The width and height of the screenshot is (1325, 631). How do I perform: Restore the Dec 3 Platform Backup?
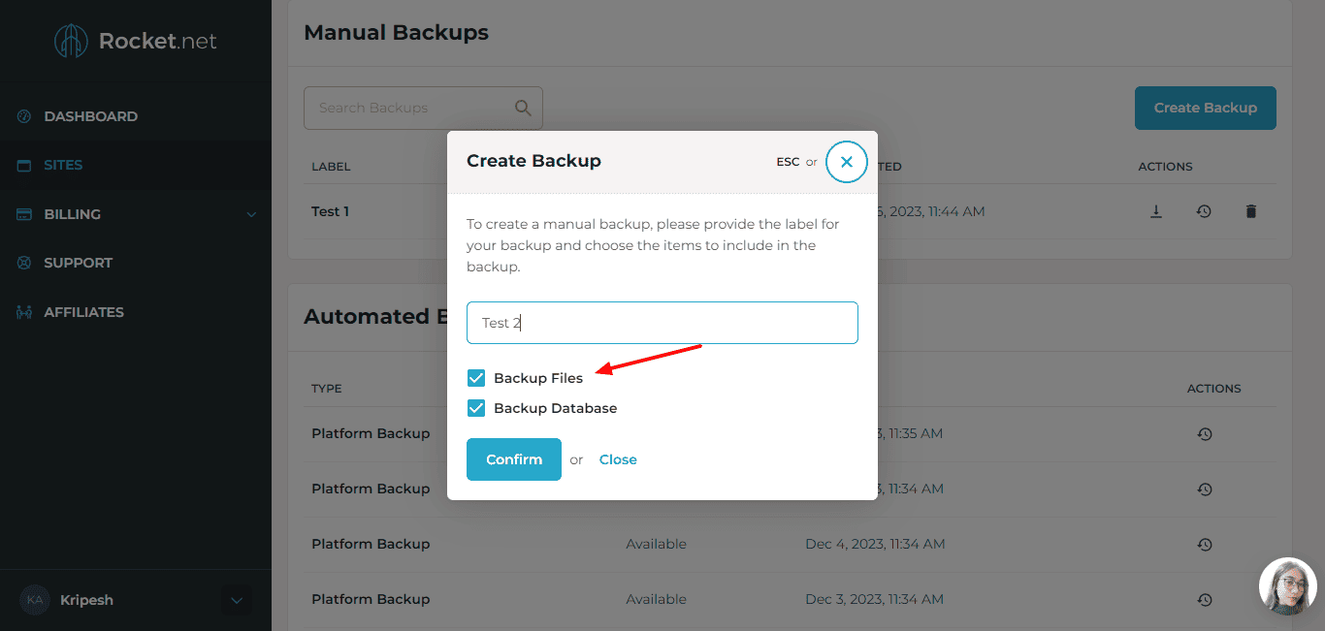coord(1204,600)
